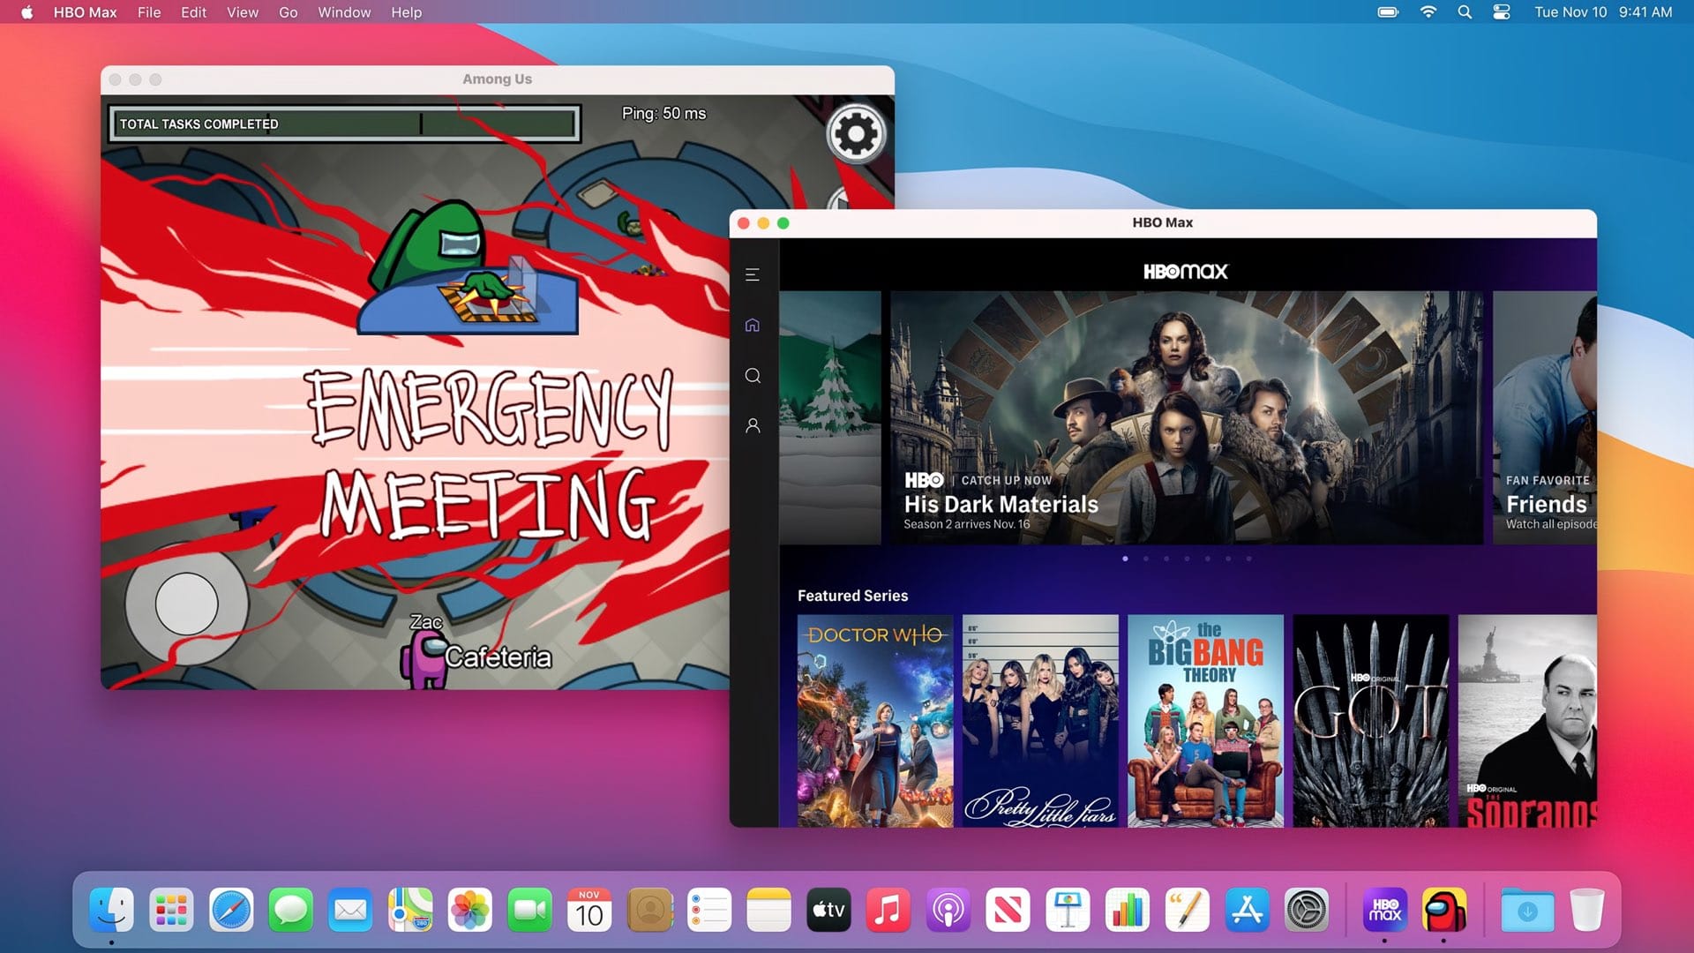Click the HBO Max profile icon
Screen dimensions: 1694x953
754,426
